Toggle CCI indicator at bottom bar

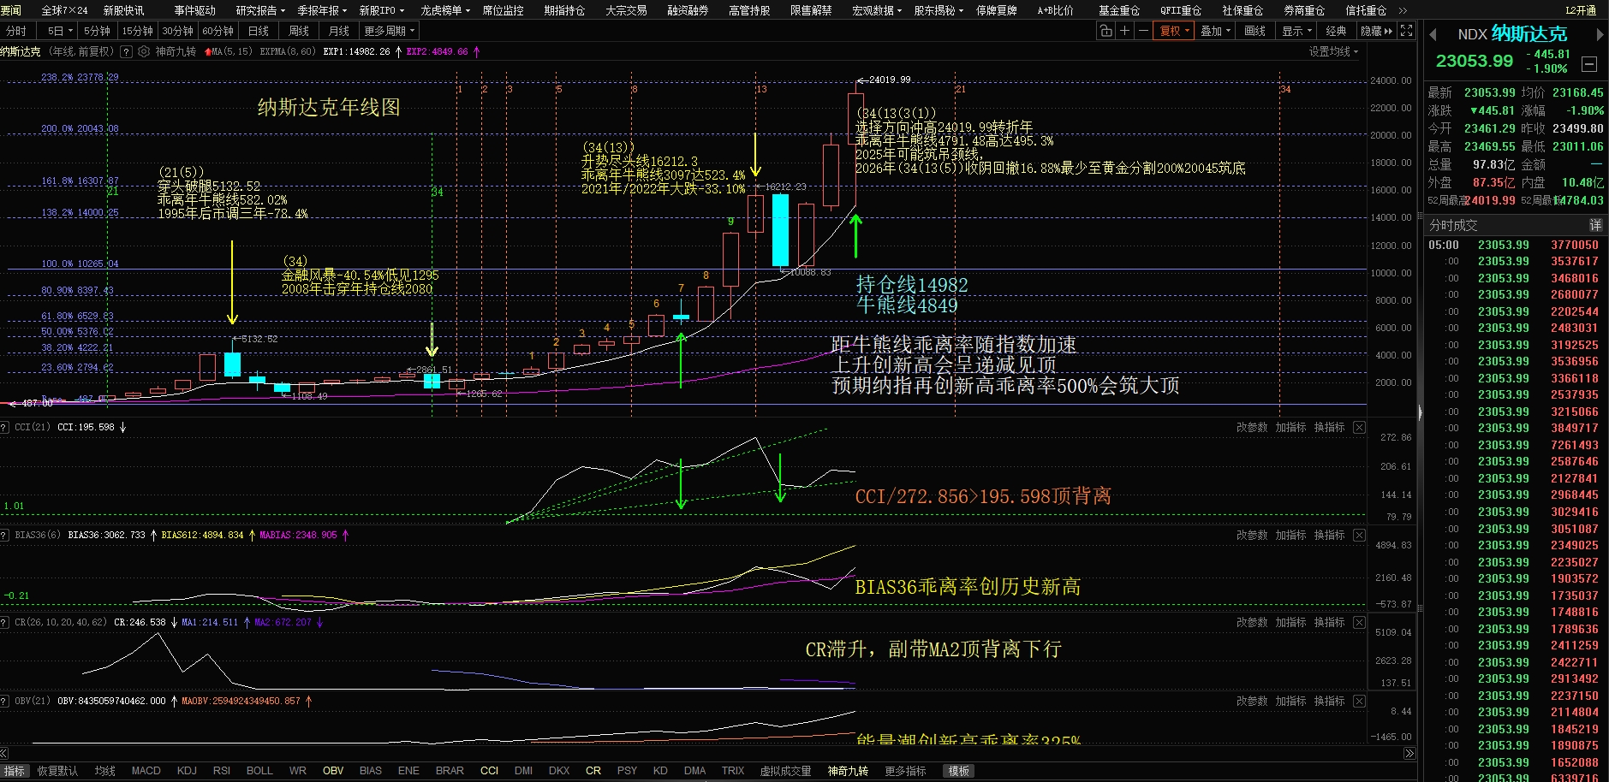489,771
